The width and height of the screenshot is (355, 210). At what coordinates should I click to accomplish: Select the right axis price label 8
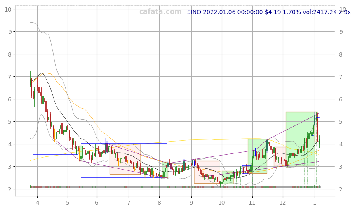click(341, 54)
